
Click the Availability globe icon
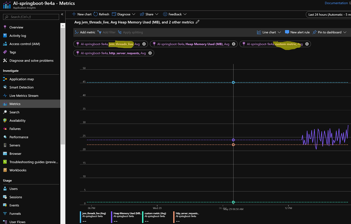tap(5, 120)
